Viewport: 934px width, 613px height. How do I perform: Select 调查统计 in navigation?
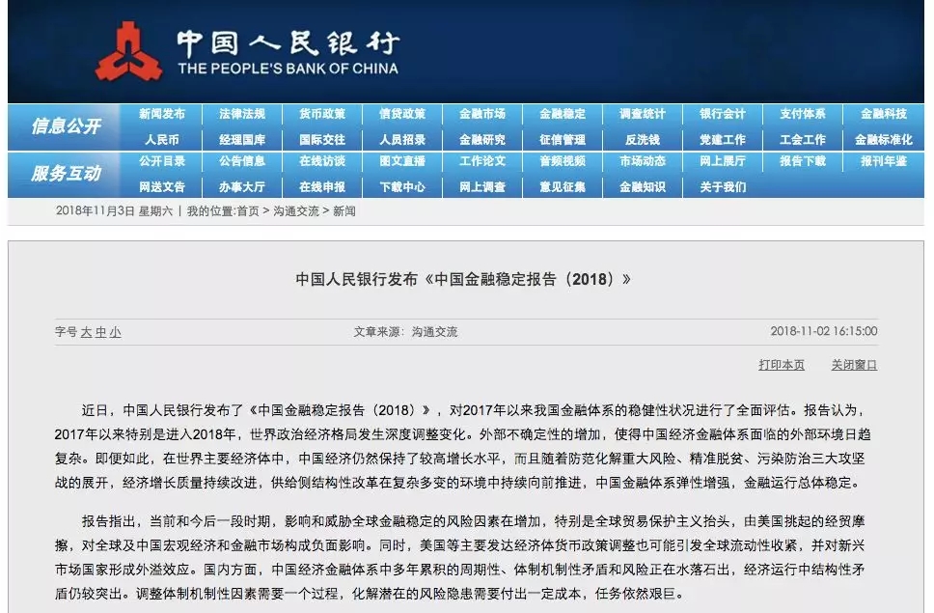click(643, 114)
